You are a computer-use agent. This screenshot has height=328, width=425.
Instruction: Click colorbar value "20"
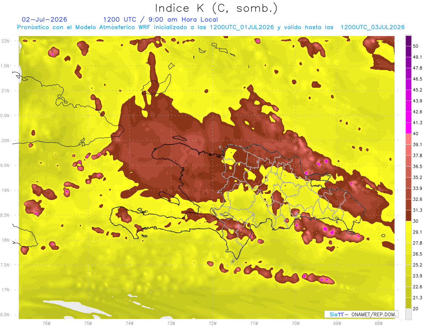point(416,308)
